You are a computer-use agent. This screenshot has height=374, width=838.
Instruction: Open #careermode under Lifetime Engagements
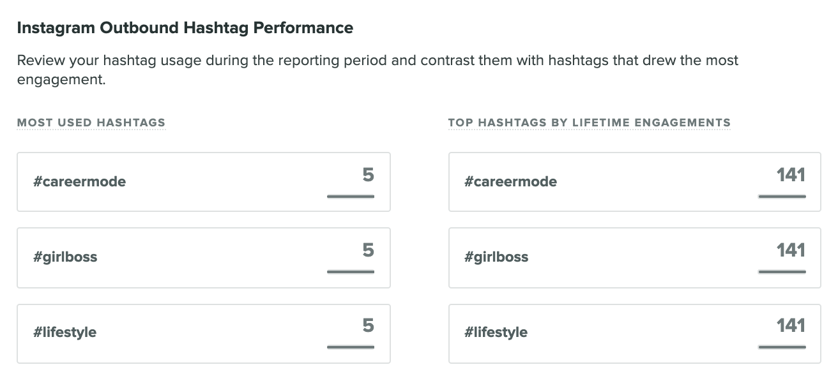pyautogui.click(x=511, y=182)
